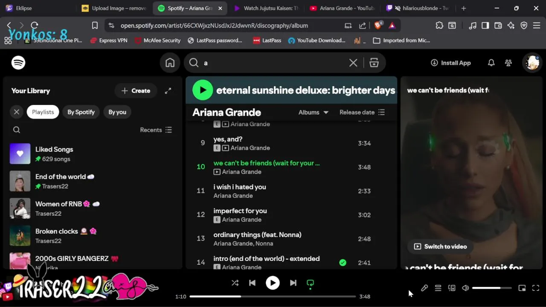Select the By you filter chip
This screenshot has width=546, height=307.
coord(117,112)
